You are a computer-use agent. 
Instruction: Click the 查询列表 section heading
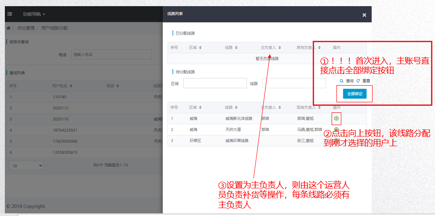point(17,73)
